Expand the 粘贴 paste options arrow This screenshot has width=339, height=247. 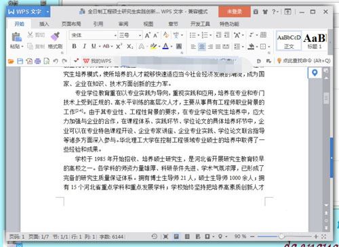pyautogui.click(x=22, y=47)
